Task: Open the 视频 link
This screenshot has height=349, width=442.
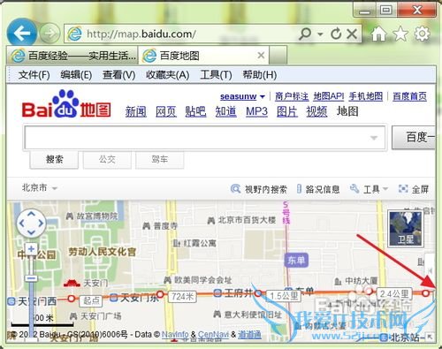Action: click(316, 112)
